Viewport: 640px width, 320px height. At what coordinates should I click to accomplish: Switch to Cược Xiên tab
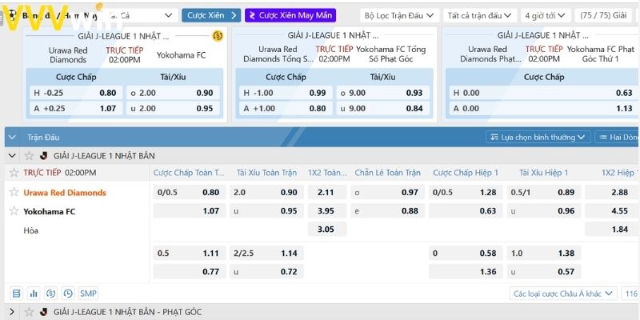(x=210, y=15)
